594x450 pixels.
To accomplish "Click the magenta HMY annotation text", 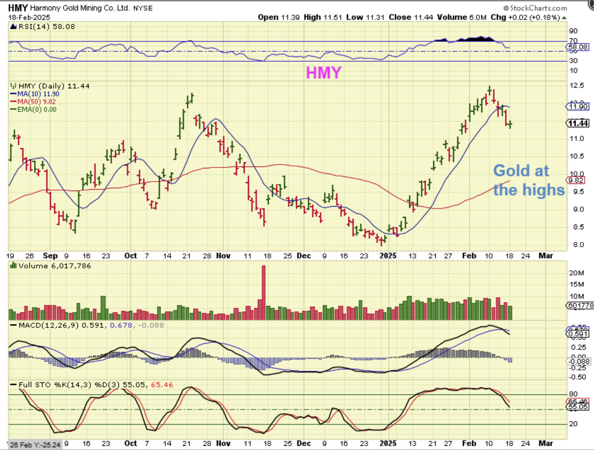I will pyautogui.click(x=323, y=72).
